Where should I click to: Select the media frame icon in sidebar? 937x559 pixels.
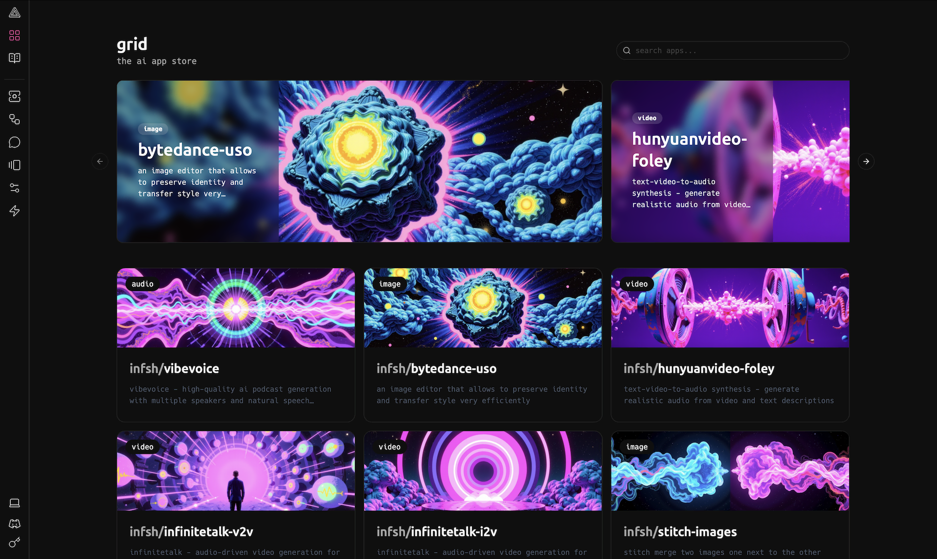[x=14, y=165]
